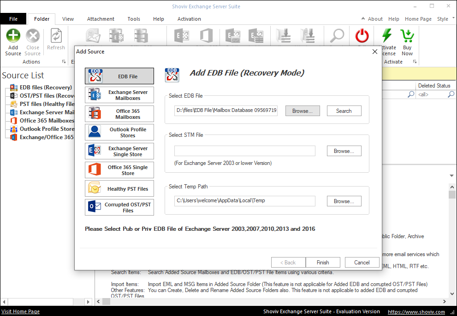Image resolution: width=457 pixels, height=316 pixels.
Task: Select Outlook Profile Stores source type
Action: [x=119, y=132]
